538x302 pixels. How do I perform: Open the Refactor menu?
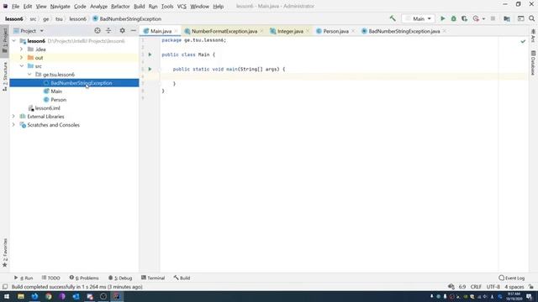pyautogui.click(x=120, y=6)
